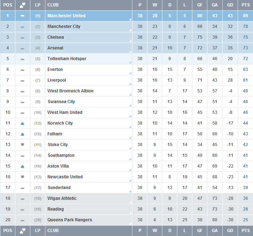
Task: Click Stoke City's downward movement arrow
Action: pos(22,145)
